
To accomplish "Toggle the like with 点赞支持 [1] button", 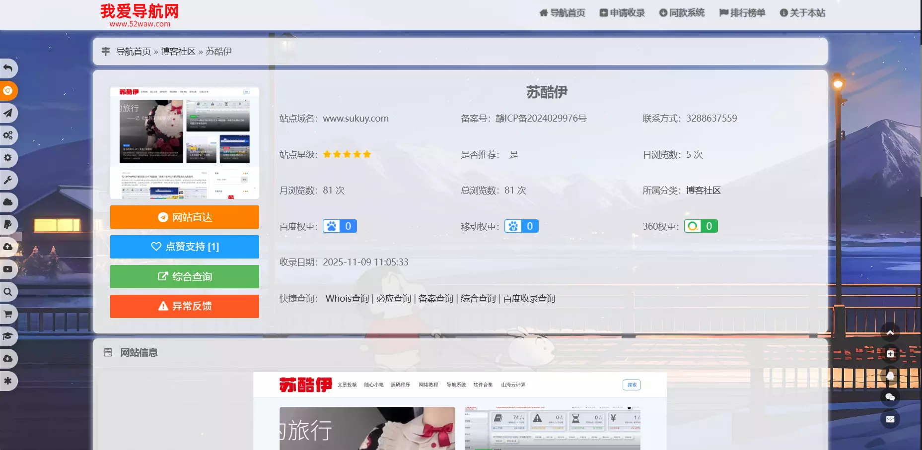I will click(x=184, y=247).
